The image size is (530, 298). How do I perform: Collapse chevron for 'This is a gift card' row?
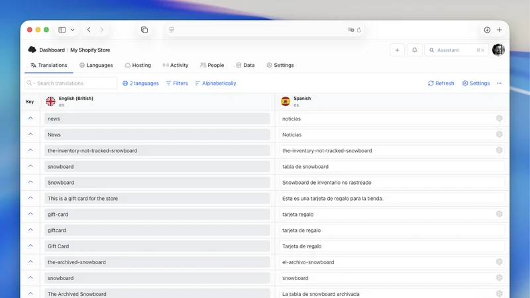point(30,198)
